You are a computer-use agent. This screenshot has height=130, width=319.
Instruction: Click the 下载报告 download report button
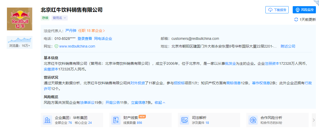(x=277, y=10)
